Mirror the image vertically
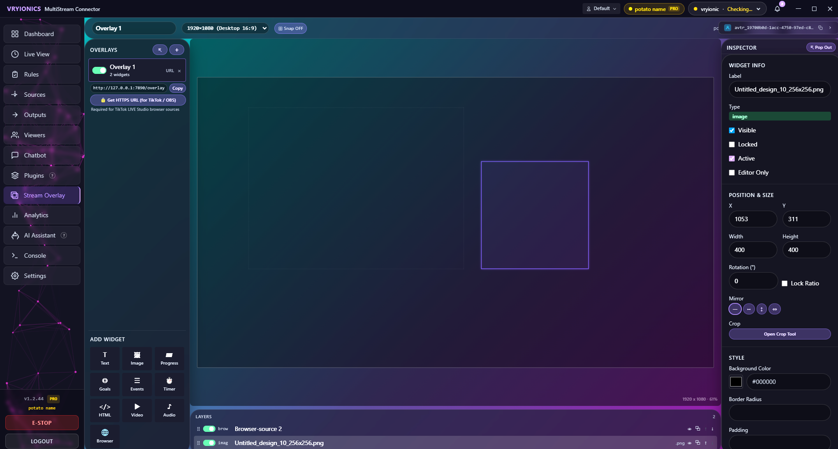The image size is (838, 449). click(761, 309)
